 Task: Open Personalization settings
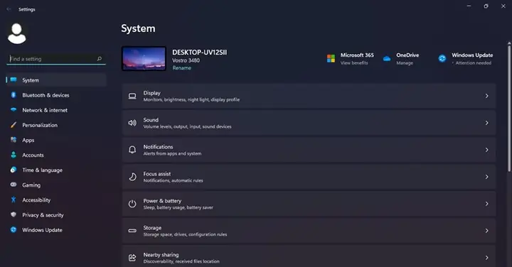tap(56, 125)
